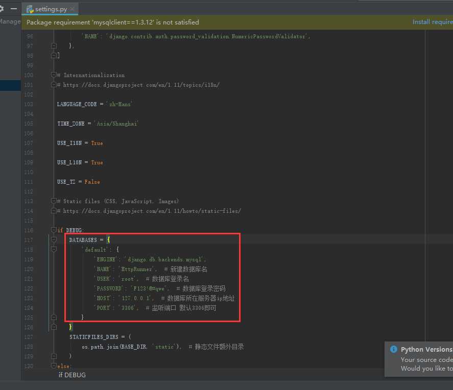Collapse the 'default': { fold marker
Viewport: 453px width, 390px height.
(54, 249)
